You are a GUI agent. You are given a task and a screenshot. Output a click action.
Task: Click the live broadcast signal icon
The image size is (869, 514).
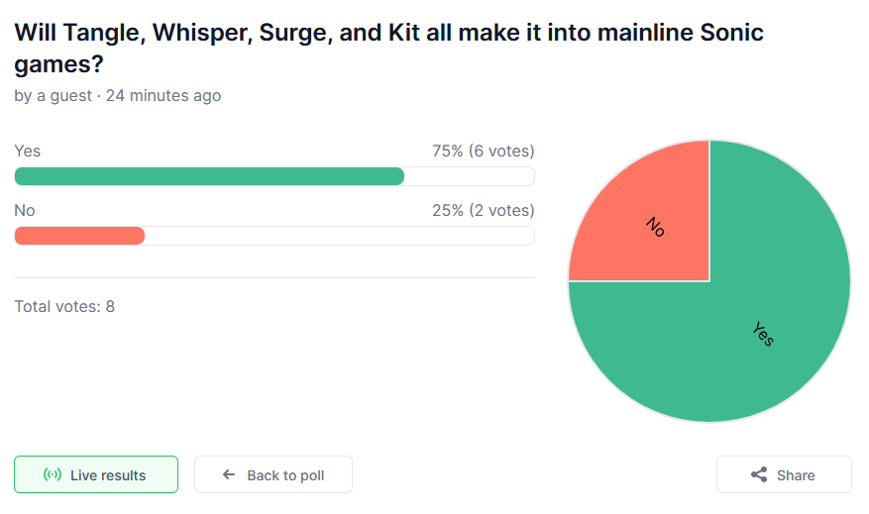(53, 475)
